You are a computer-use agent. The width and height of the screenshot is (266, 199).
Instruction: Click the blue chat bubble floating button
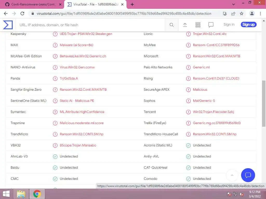(x=248, y=175)
